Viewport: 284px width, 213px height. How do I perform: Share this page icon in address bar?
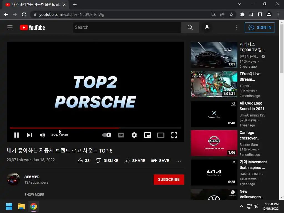222,14
